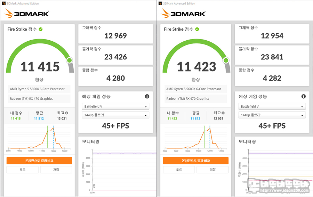Viewport: 313px width, 197px height.
Task: Click Radeon RX 470 Graphics field, right window
Action: pyautogui.click(x=196, y=99)
